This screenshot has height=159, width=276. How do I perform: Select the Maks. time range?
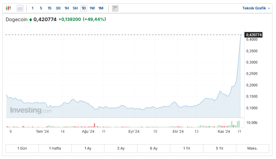[x=252, y=148]
